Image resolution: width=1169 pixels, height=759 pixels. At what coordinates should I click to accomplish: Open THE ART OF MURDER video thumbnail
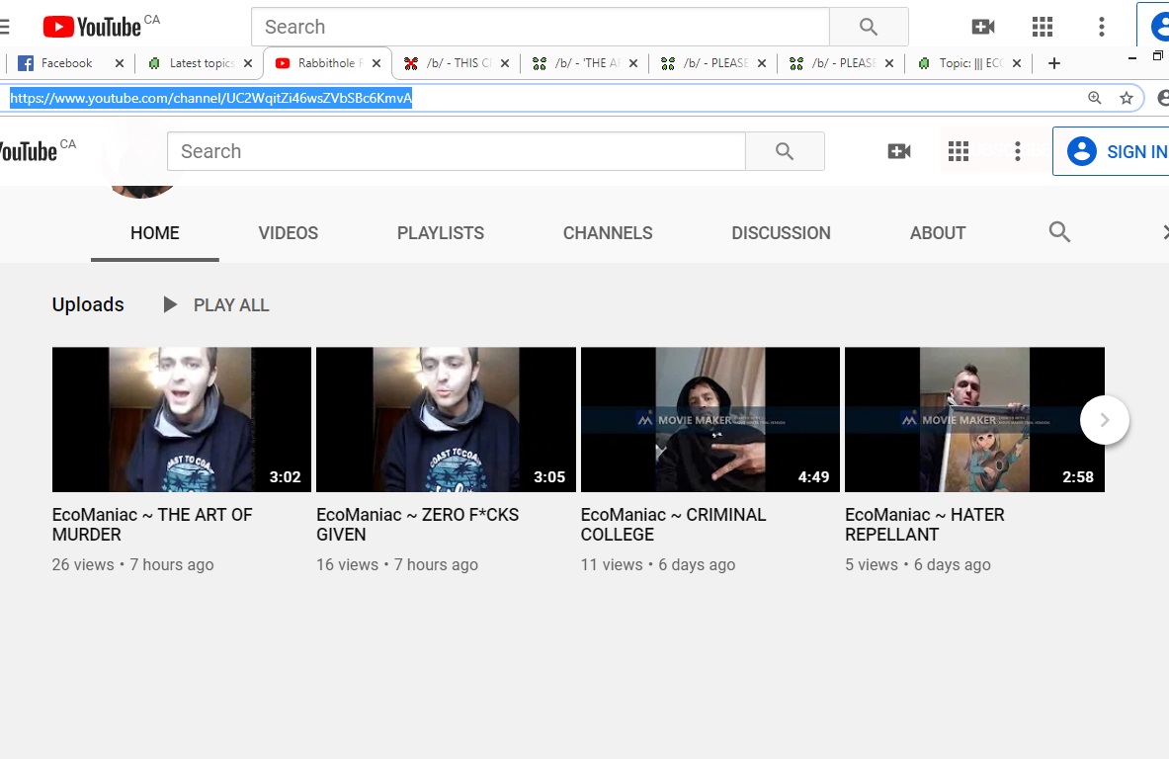point(181,419)
